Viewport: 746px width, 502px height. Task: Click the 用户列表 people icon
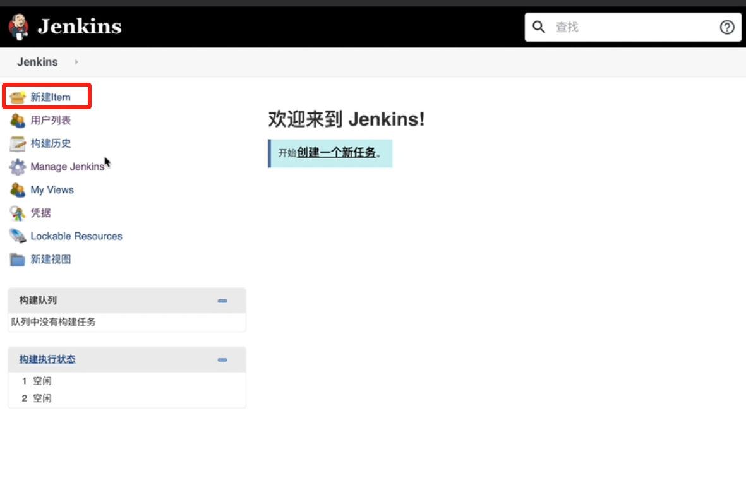tap(18, 120)
